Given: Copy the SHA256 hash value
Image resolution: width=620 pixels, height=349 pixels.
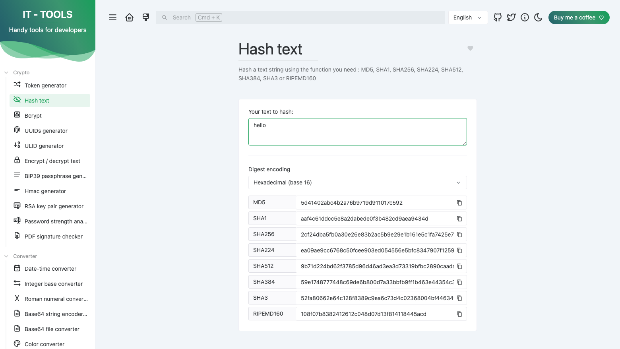Looking at the screenshot, I should [459, 235].
